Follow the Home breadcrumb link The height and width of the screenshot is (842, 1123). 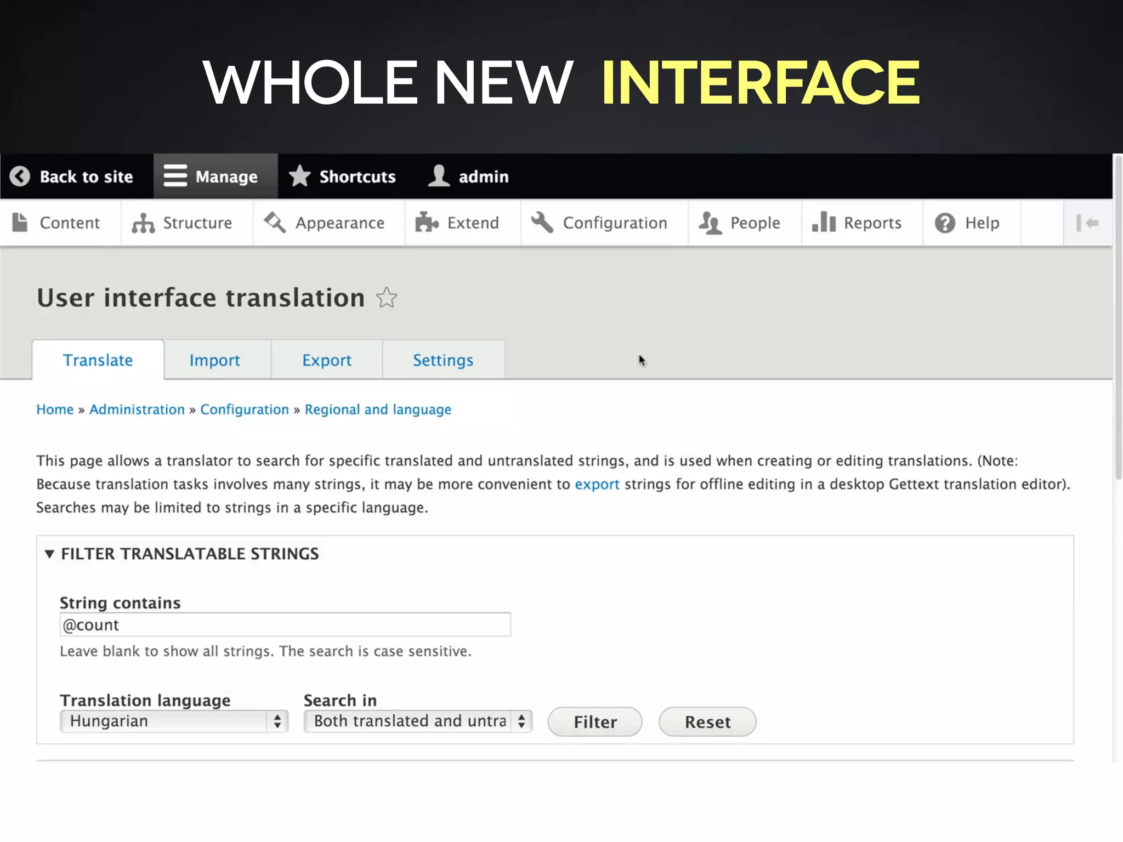(55, 409)
